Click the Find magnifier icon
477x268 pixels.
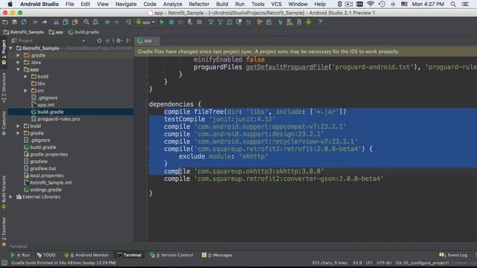pos(86,22)
